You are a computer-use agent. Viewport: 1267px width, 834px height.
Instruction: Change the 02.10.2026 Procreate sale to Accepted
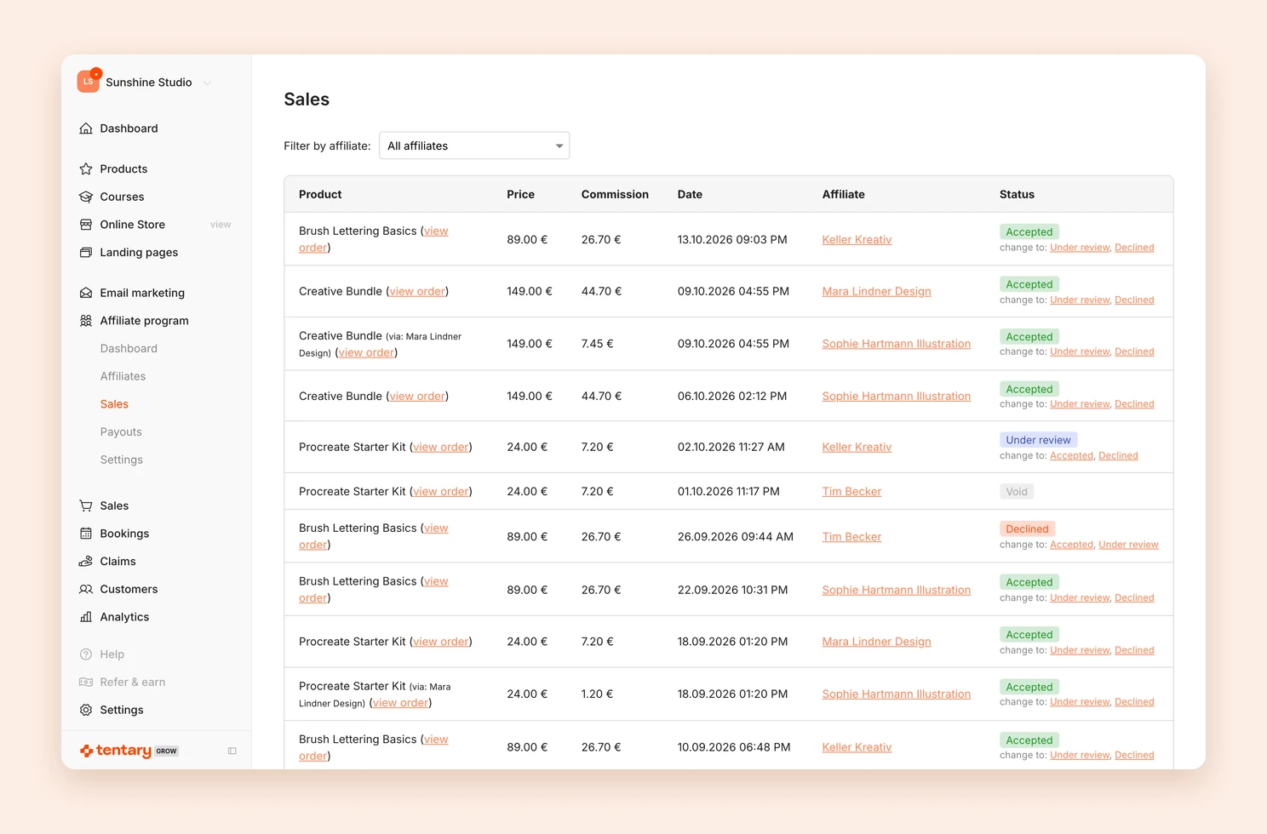click(1071, 456)
